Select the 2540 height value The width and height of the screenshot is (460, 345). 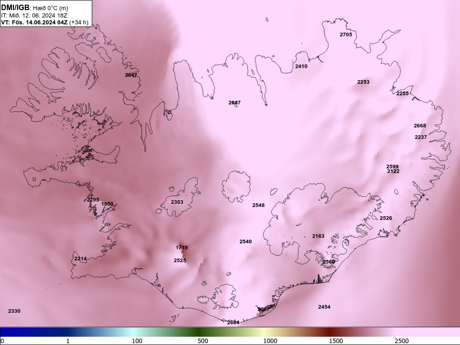(246, 241)
